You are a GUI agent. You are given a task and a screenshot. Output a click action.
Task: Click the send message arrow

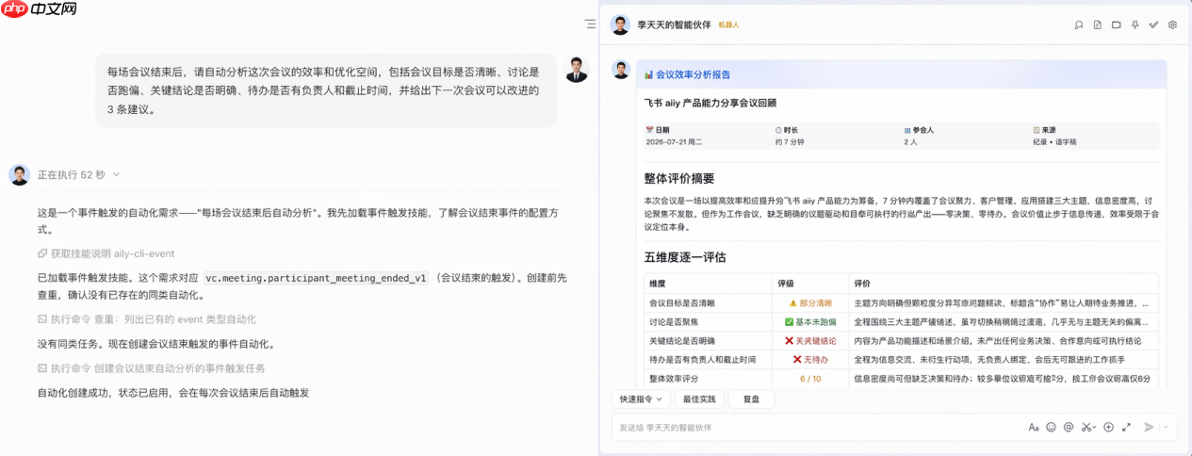(1149, 427)
